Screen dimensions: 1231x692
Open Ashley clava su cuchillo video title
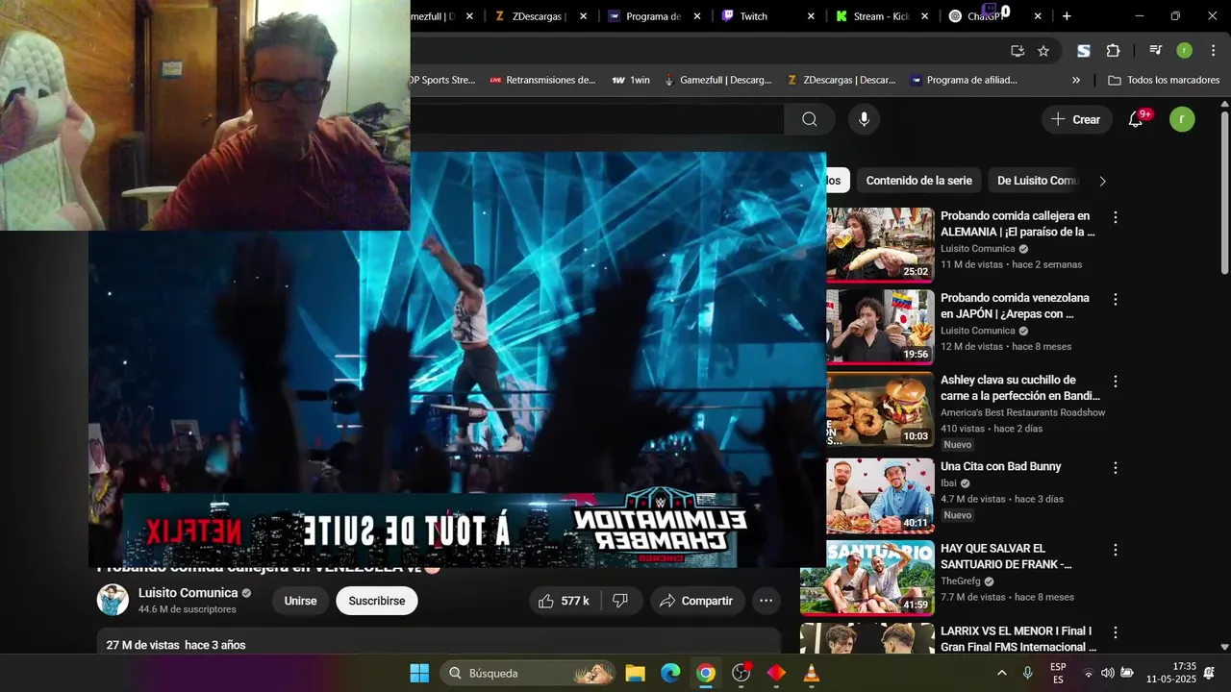tap(1020, 387)
